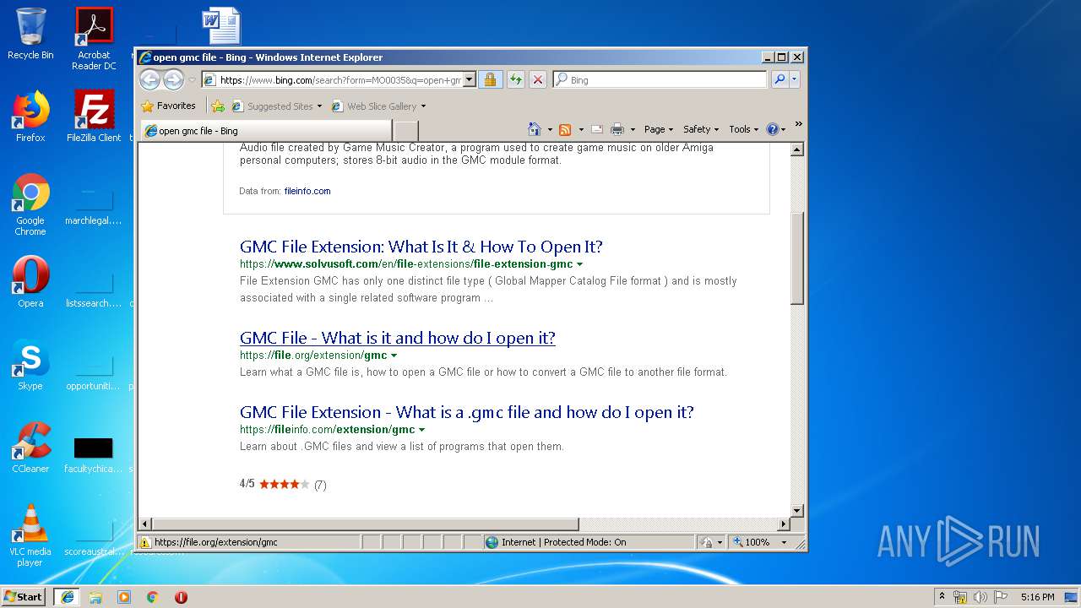
Task: Open Recycle Bin desktop icon
Action: 30,34
